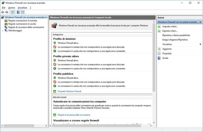
Task: Open the Regole di sicurezza delle connessioni link
Action: click(x=74, y=115)
